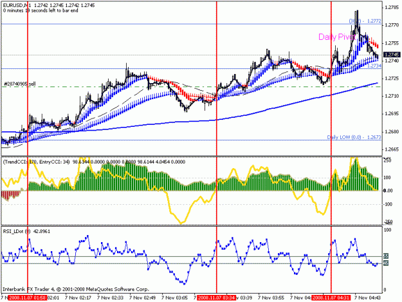Click the 7 Nov 02:17 time label
The width and height of the screenshot is (402, 302).
click(78, 298)
